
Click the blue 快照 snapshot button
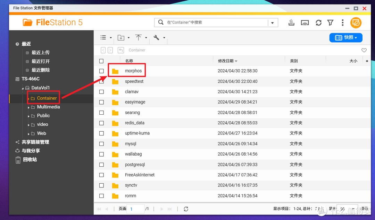point(346,38)
